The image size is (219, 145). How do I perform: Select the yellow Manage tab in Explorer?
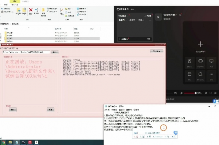click(x=15, y=1)
